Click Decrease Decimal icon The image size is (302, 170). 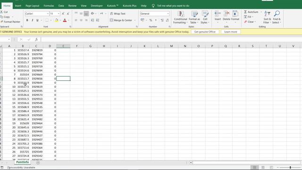point(167,20)
